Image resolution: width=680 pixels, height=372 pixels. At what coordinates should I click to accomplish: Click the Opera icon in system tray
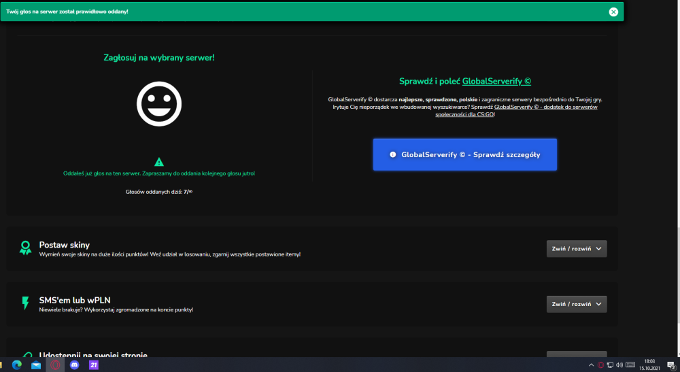tap(600, 365)
